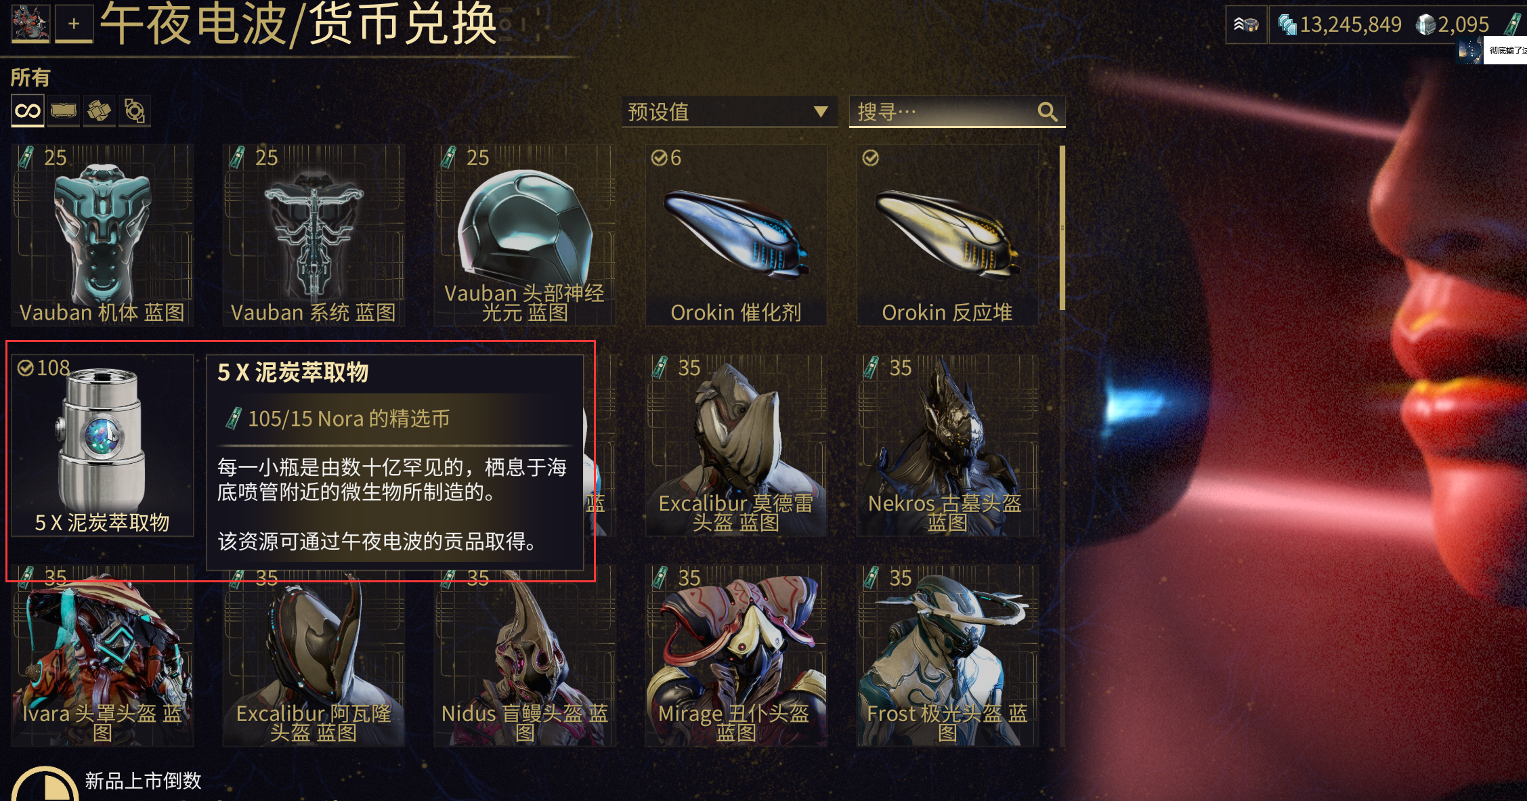This screenshot has height=801, width=1527.
Task: Select the ring-shaped category filter icon
Action: click(135, 111)
